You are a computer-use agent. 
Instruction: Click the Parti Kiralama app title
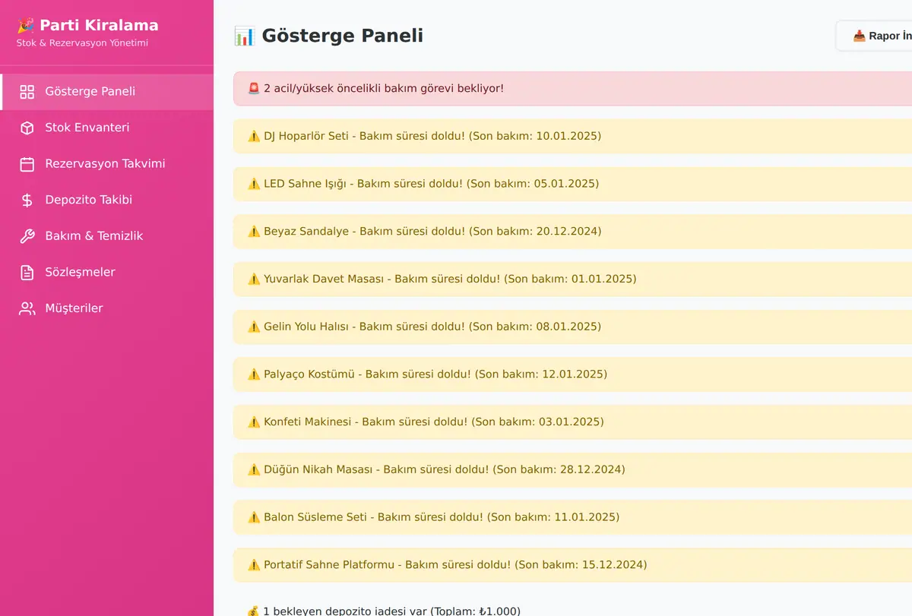point(99,25)
